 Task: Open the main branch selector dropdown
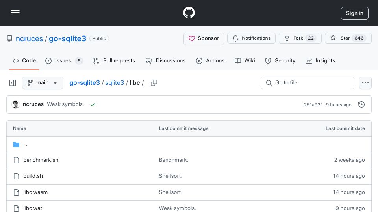[x=43, y=83]
